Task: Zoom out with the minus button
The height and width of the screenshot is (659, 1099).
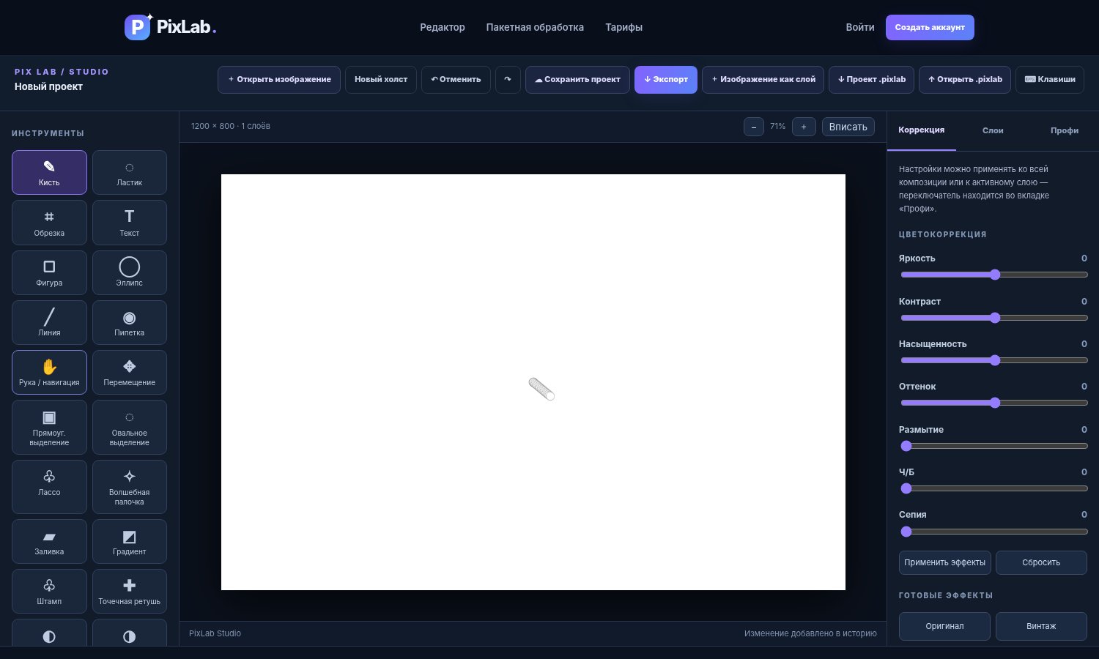Action: (754, 127)
